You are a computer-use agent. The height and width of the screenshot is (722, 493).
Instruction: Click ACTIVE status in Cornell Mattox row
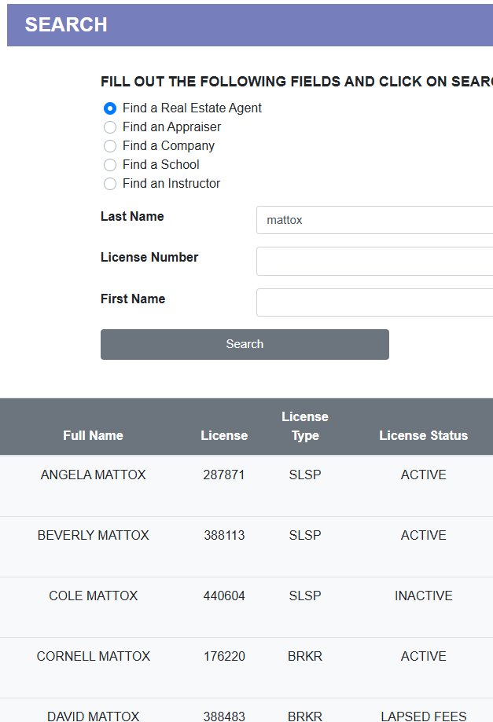424,656
